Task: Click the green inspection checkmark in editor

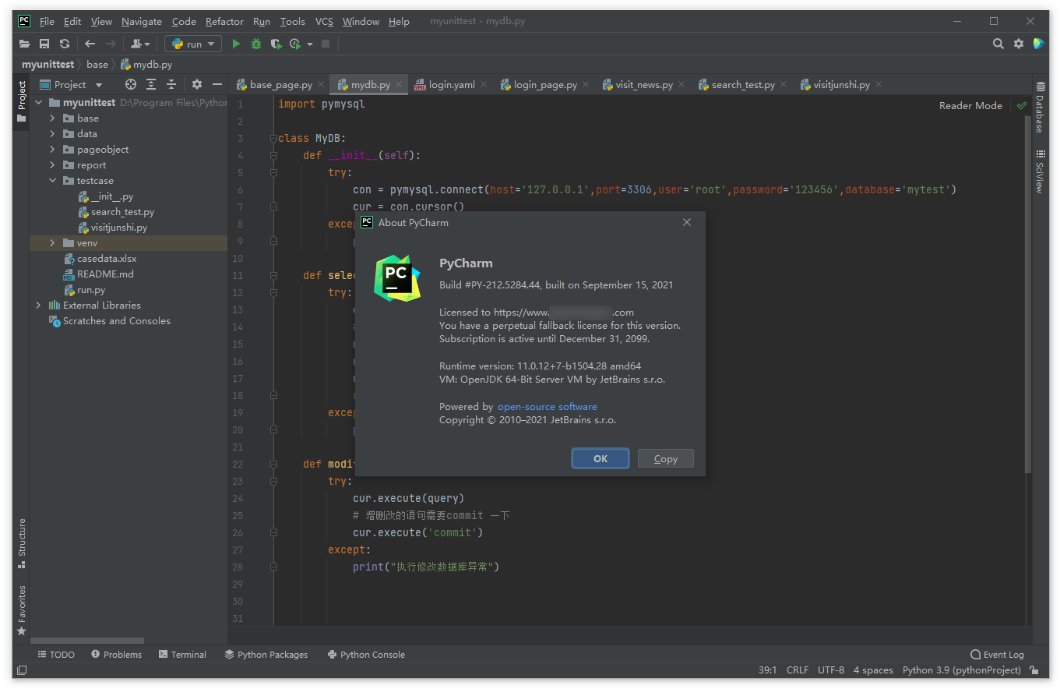Action: (x=1022, y=105)
